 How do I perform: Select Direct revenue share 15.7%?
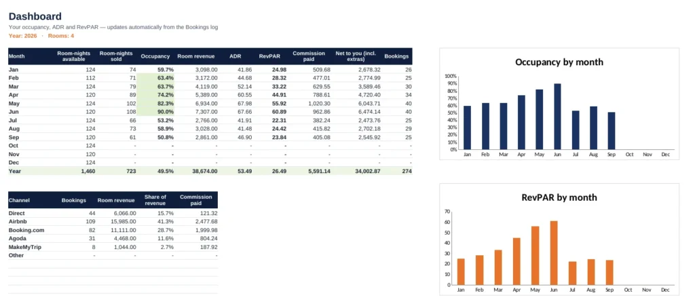[x=166, y=213]
